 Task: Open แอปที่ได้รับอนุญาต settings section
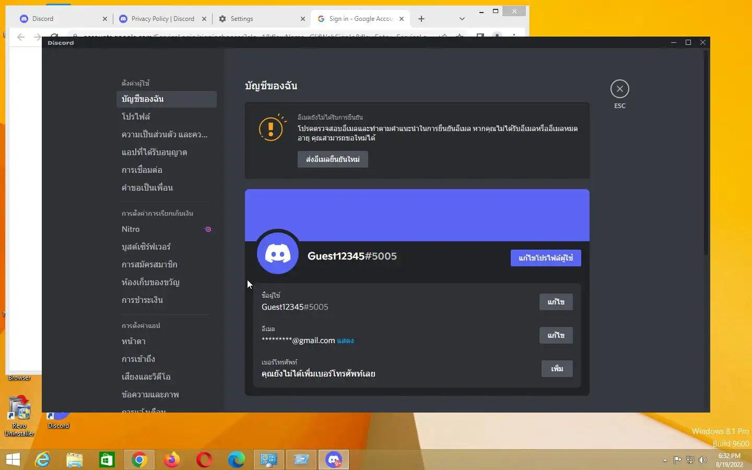pos(167,152)
